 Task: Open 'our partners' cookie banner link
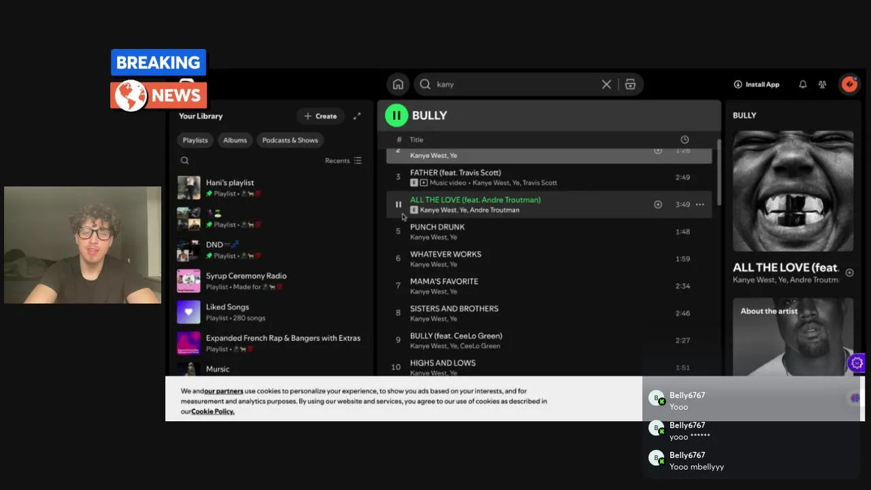point(224,391)
